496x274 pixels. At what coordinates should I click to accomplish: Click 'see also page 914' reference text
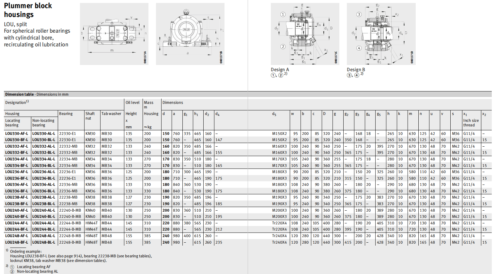[x=45, y=256]
